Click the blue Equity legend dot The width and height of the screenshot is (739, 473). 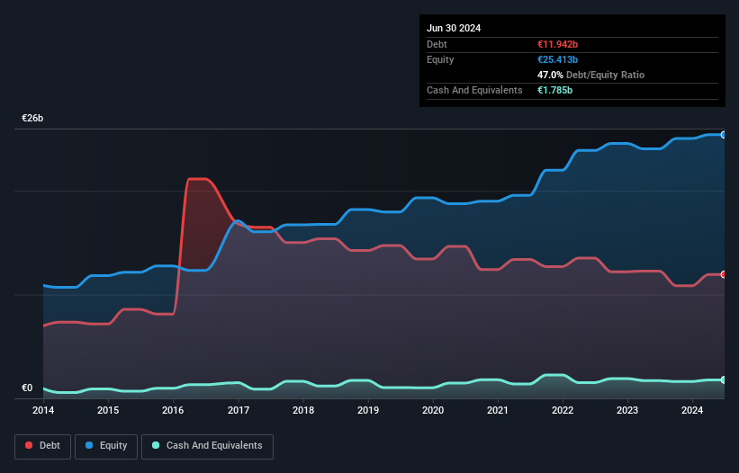(x=89, y=445)
